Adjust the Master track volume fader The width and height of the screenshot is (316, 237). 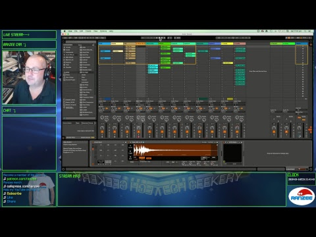[x=304, y=130]
